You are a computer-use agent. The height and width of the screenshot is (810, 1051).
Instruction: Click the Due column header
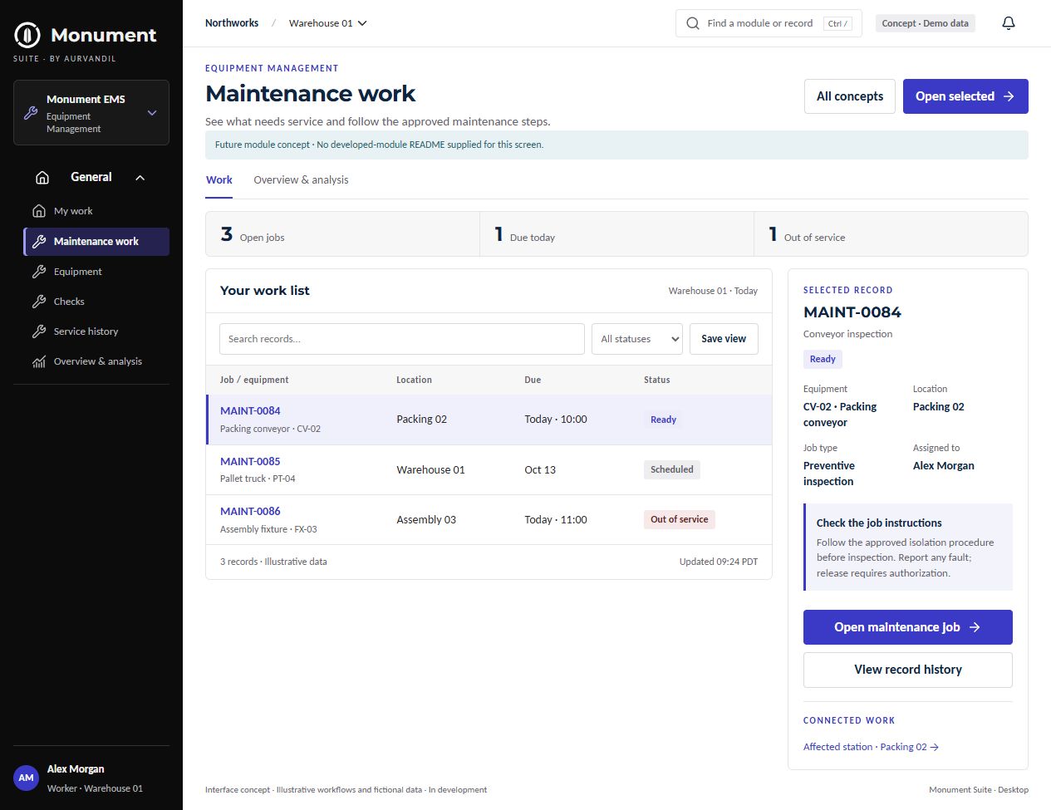point(533,380)
